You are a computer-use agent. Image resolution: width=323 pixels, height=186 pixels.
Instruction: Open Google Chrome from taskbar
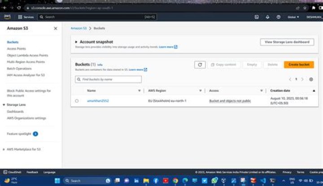175,181
